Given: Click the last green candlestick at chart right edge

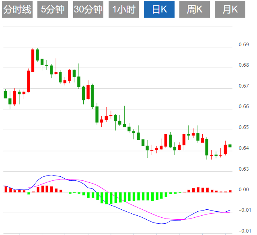Looking at the screenshot, I should (230, 145).
